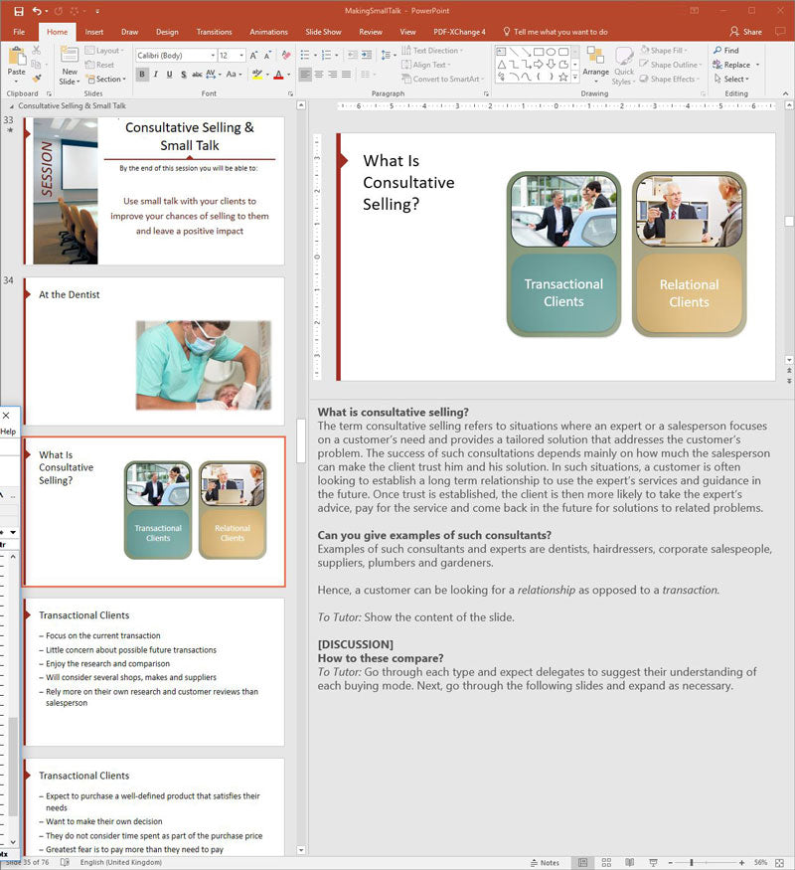Collapse Consultative Selling & Small Talk section

tap(12, 106)
